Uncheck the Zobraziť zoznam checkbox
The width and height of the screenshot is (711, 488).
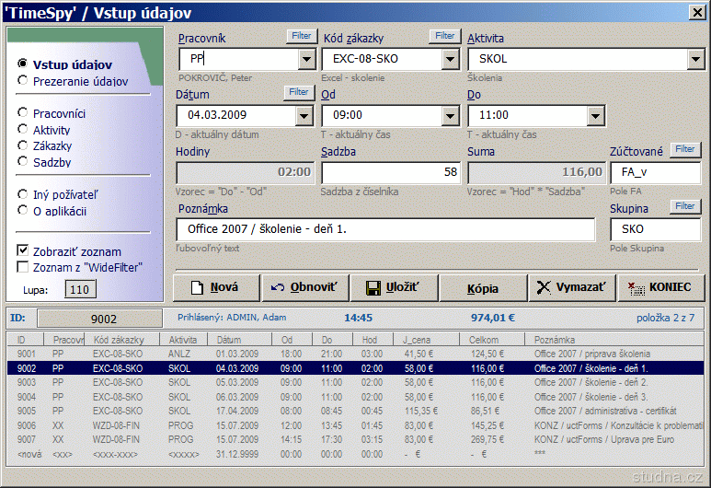point(23,250)
